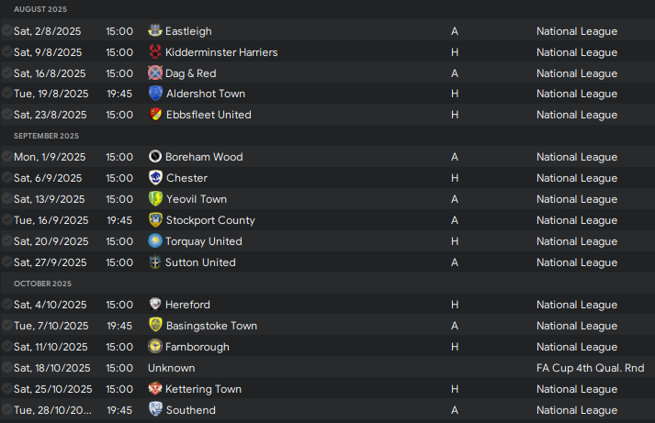Click the Kidderminster Harriers club badge
655x423 pixels.
click(x=155, y=51)
